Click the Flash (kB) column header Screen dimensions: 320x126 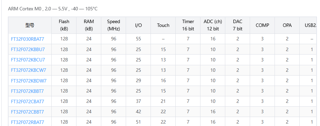64,25
